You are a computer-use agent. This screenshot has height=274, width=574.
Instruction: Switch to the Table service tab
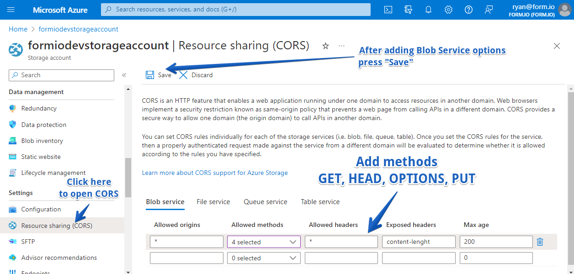tap(320, 202)
